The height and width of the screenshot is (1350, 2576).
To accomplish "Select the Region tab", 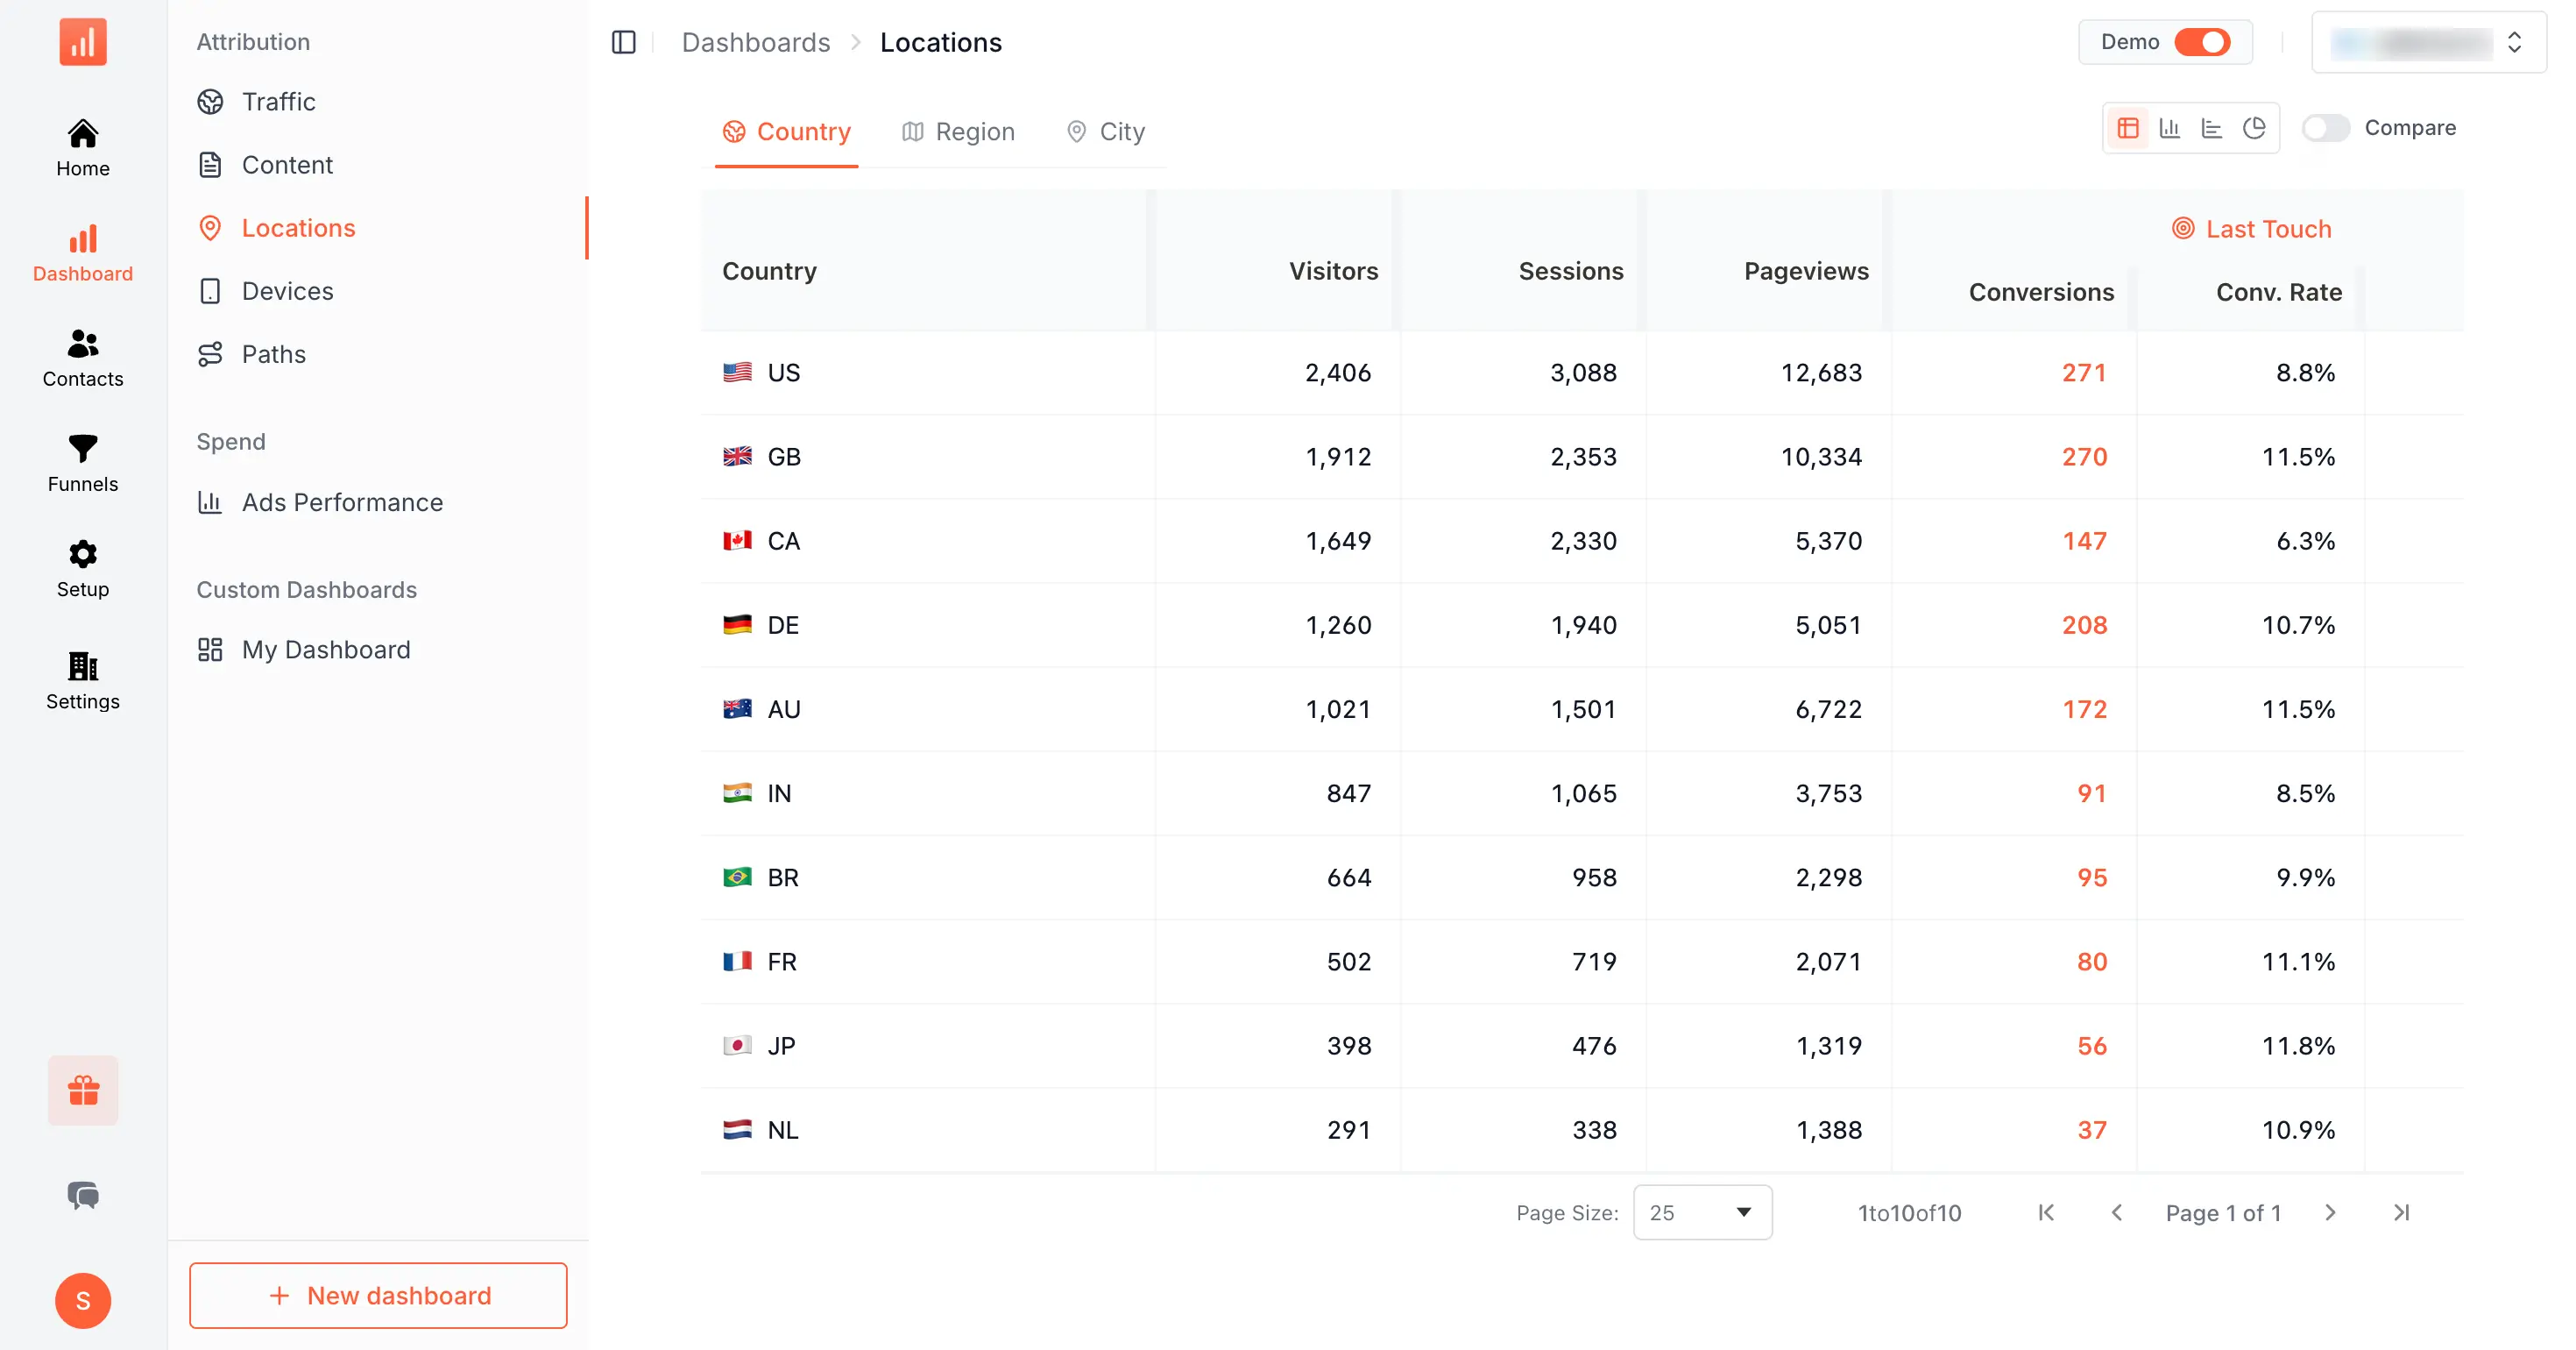I will (x=958, y=132).
